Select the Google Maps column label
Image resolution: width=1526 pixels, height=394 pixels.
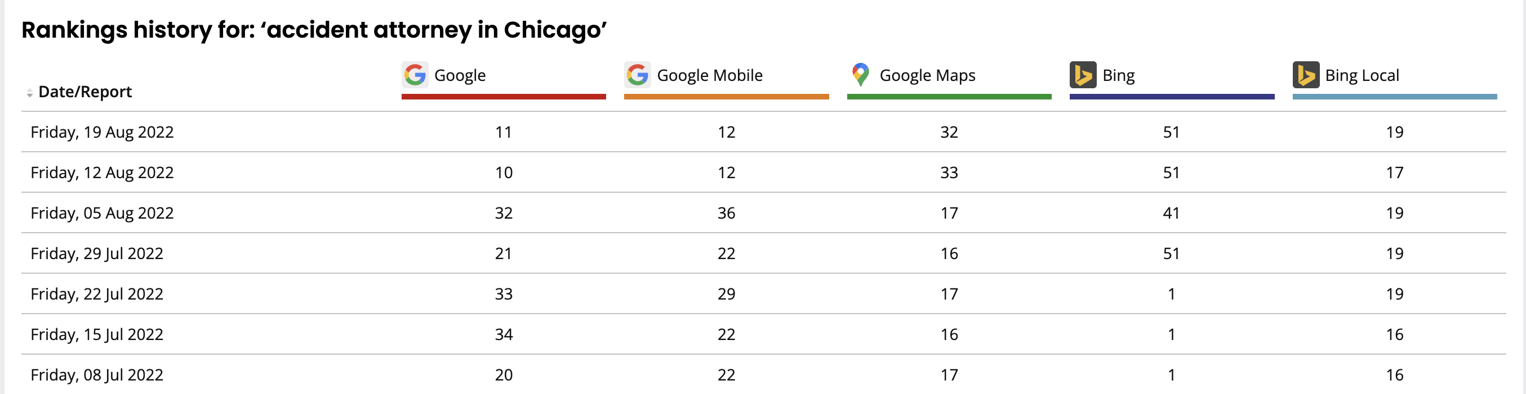927,75
